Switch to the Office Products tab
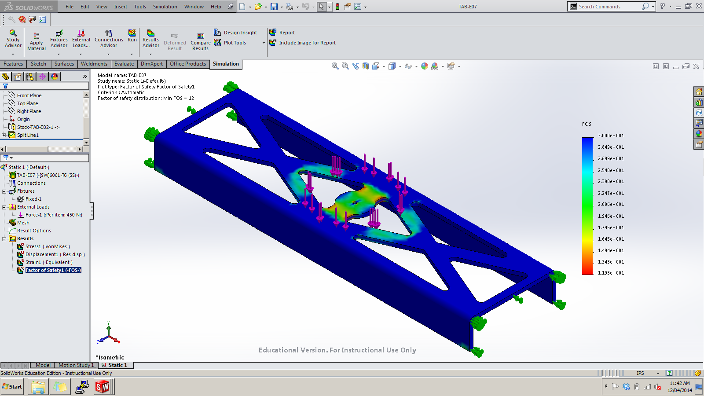Viewport: 704px width, 396px height. click(x=188, y=64)
